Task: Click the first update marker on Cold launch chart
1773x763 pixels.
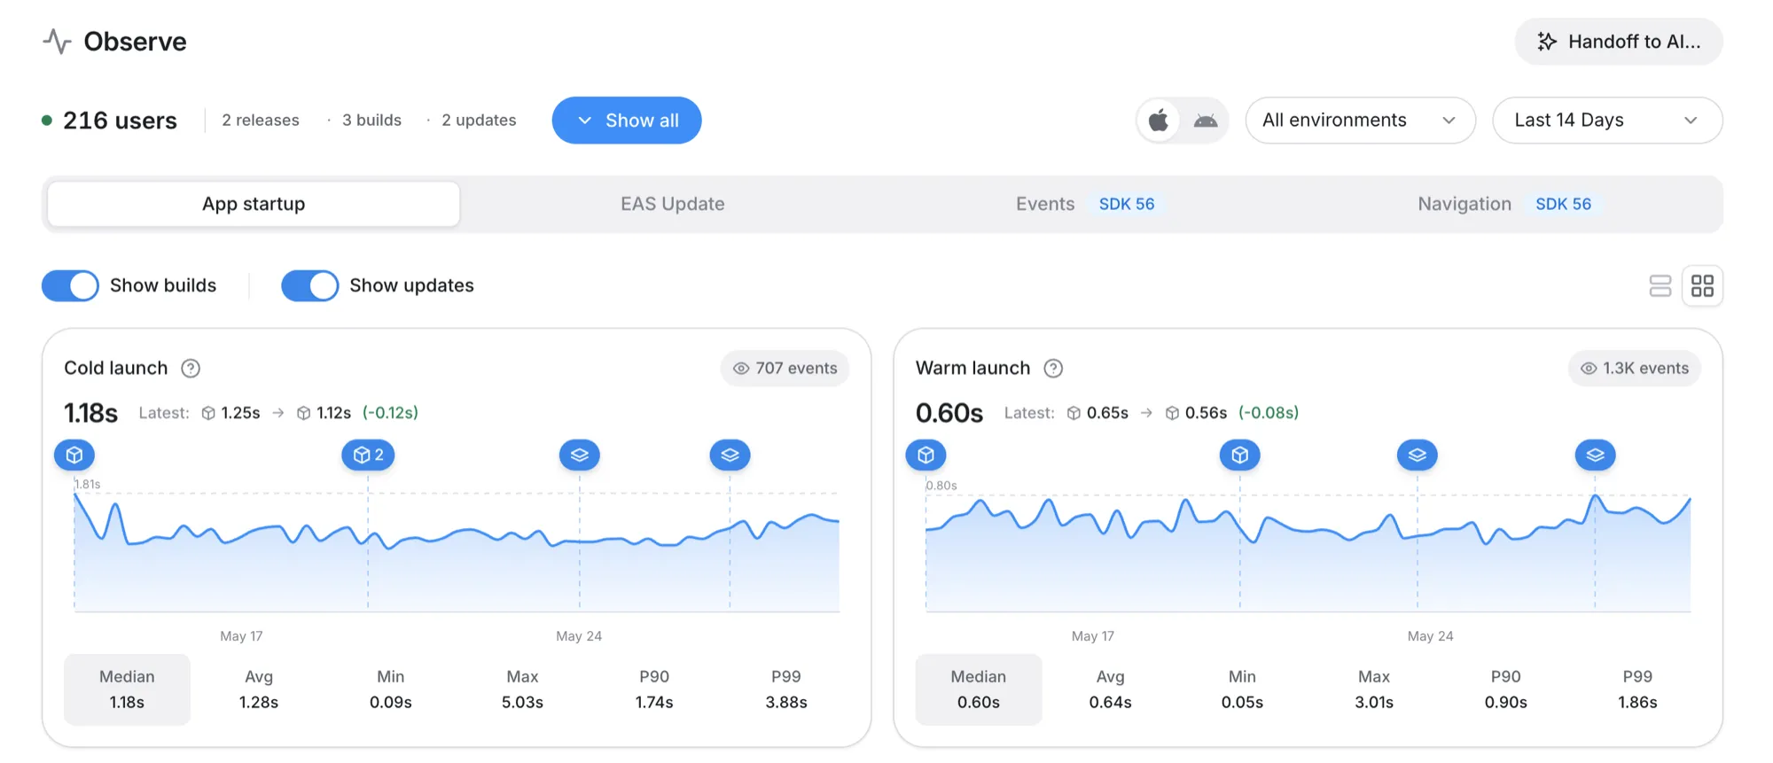Action: tap(580, 455)
